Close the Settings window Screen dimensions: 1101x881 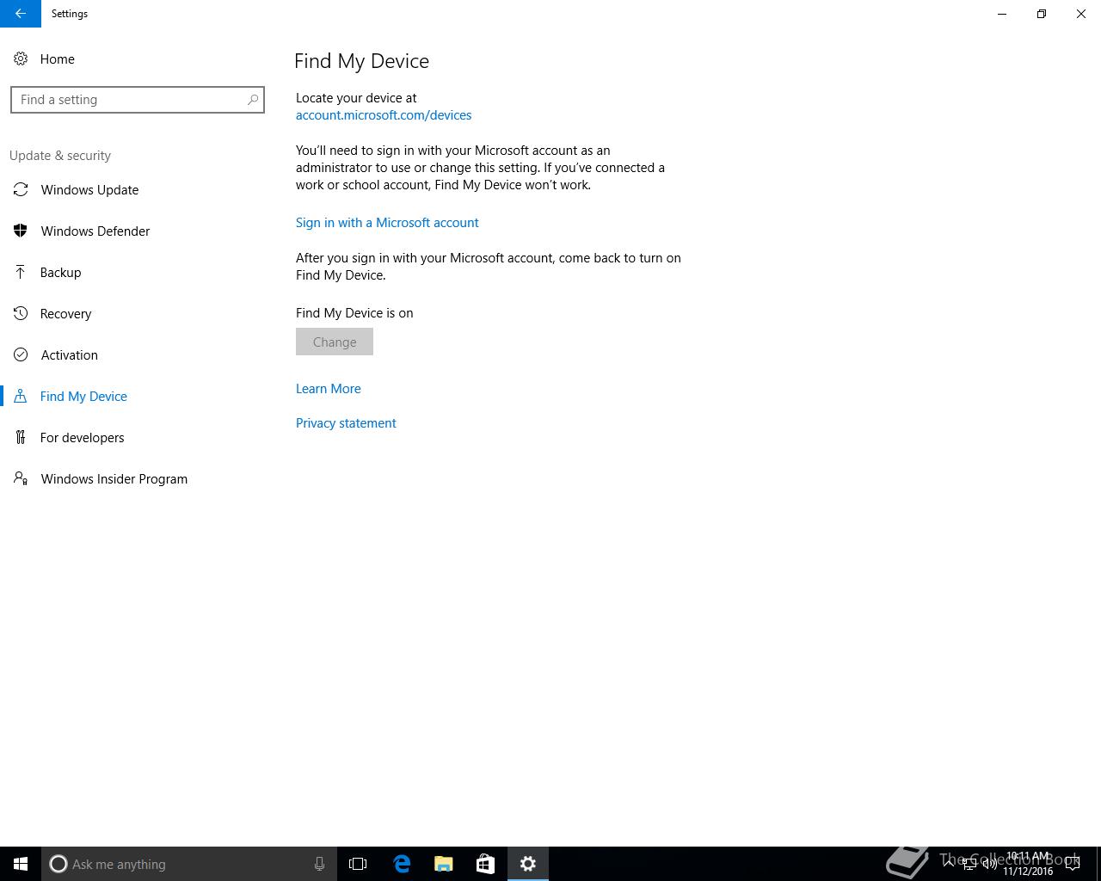[x=1081, y=14]
